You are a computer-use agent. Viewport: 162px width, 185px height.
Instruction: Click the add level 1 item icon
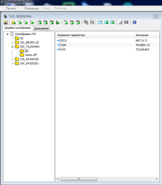pyautogui.click(x=19, y=22)
